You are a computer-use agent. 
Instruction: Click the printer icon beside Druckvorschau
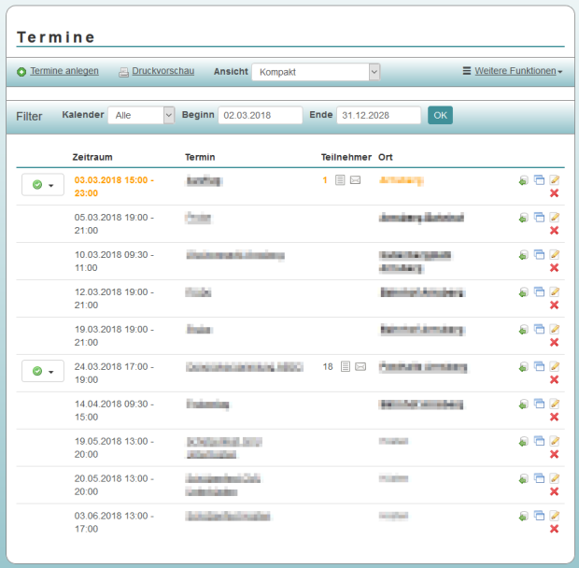pyautogui.click(x=123, y=72)
